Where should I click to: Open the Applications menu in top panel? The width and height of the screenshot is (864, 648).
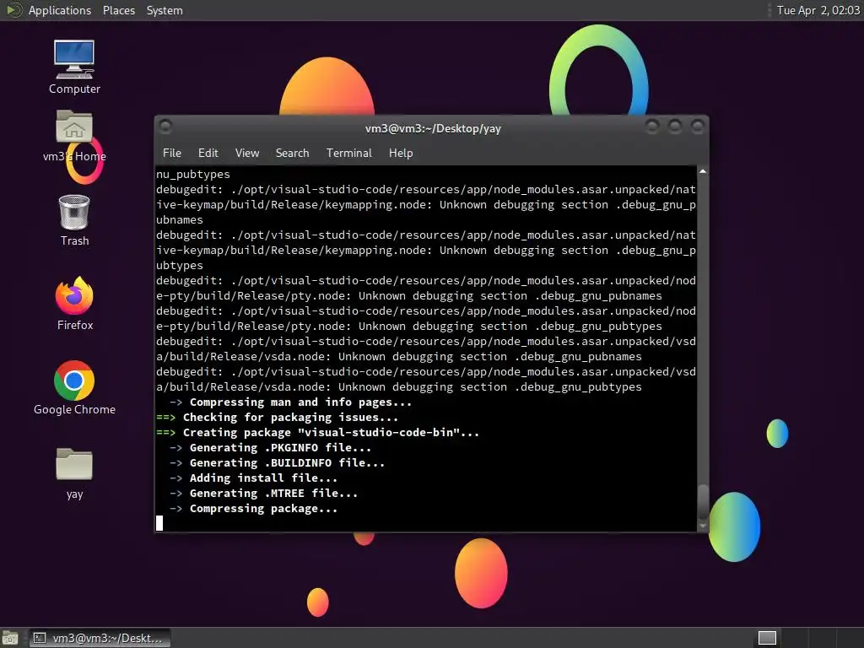(60, 10)
